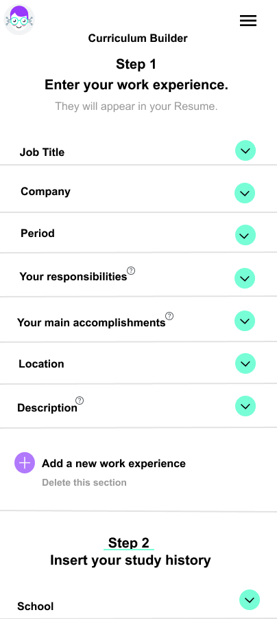Expand the Your responsibilities chevron
The image size is (277, 619).
[x=245, y=278]
